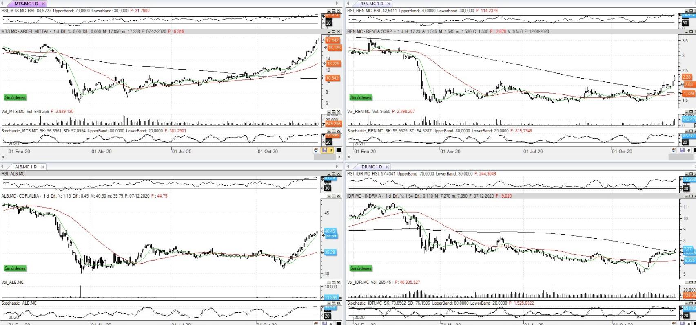Click the 1,729 label on REN.MC axis
Screen dimensions: 696x325
pos(689,94)
